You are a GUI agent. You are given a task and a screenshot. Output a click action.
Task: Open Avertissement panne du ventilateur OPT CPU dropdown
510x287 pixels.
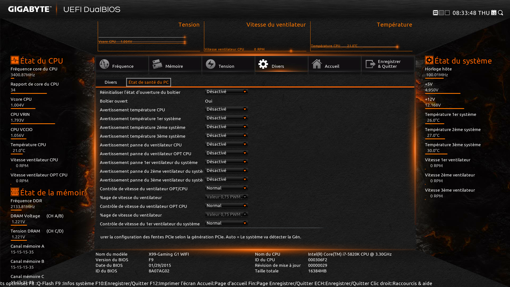pos(227,153)
